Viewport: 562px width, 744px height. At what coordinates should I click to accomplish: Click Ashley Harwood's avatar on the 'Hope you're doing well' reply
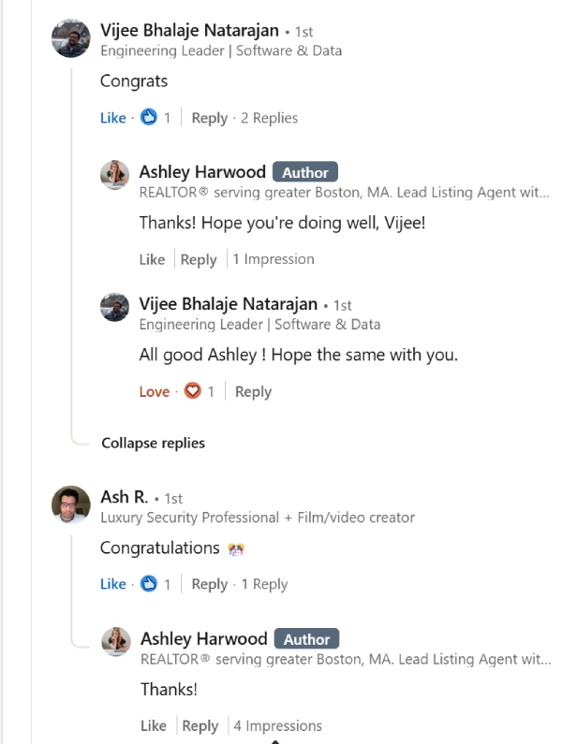click(x=114, y=176)
